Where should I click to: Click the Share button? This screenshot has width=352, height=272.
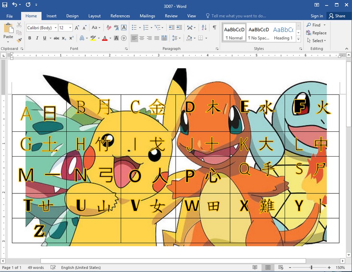(x=337, y=16)
